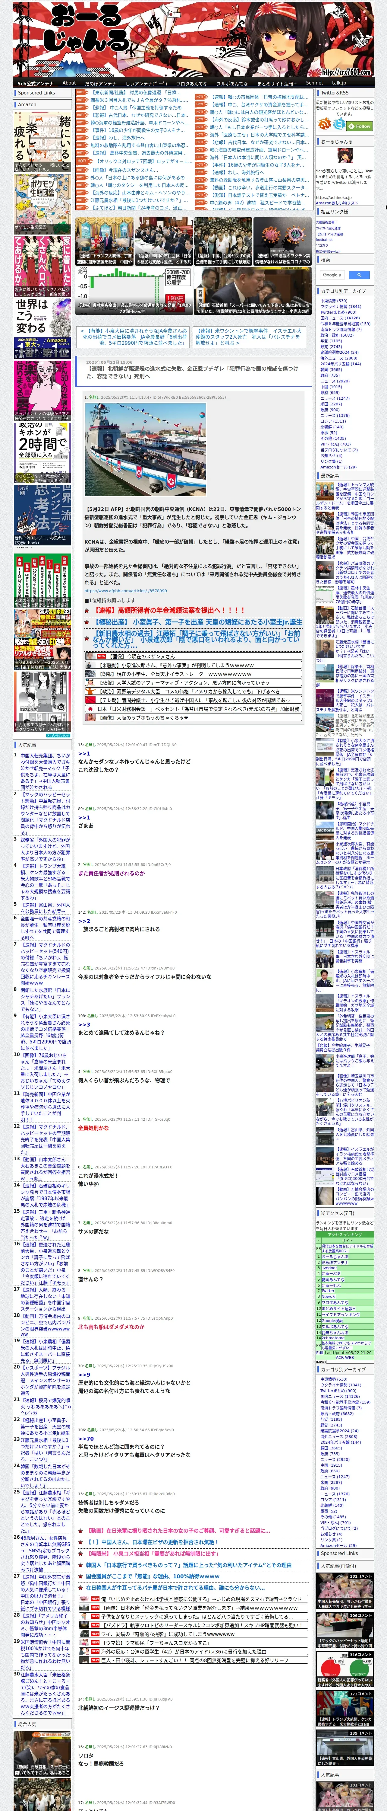Open 【東京新聞/社説】対馬の仏像返還 headline
This screenshot has width=387, height=1811.
tap(136, 92)
